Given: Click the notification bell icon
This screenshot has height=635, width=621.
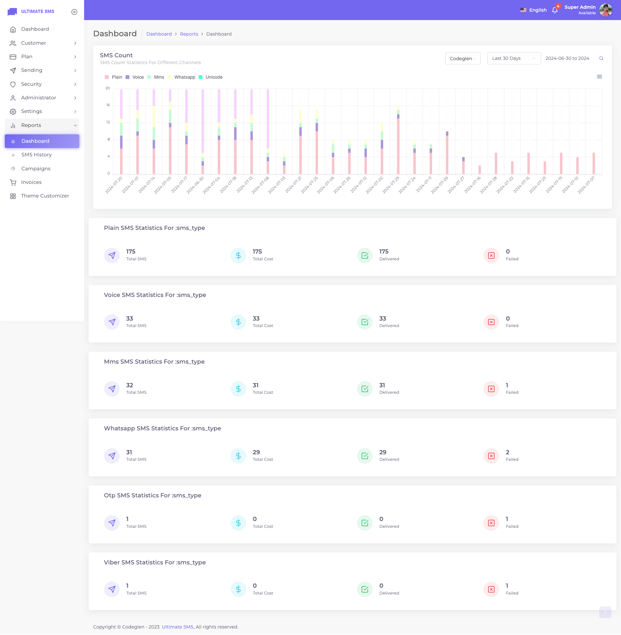Looking at the screenshot, I should pyautogui.click(x=554, y=10).
